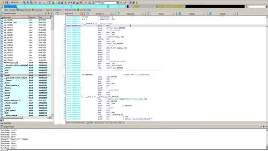This screenshot has height=151, width=268.
Task: Close the Output window panel
Action: coord(266,127)
